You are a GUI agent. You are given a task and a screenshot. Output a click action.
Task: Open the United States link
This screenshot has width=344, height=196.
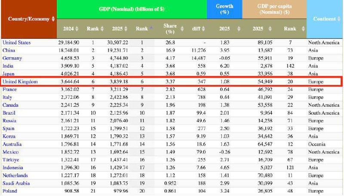point(16,43)
